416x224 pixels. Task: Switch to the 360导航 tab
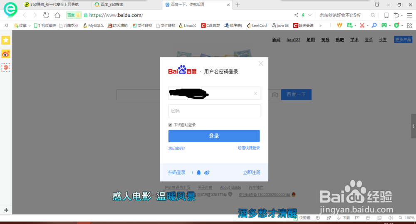point(55,5)
